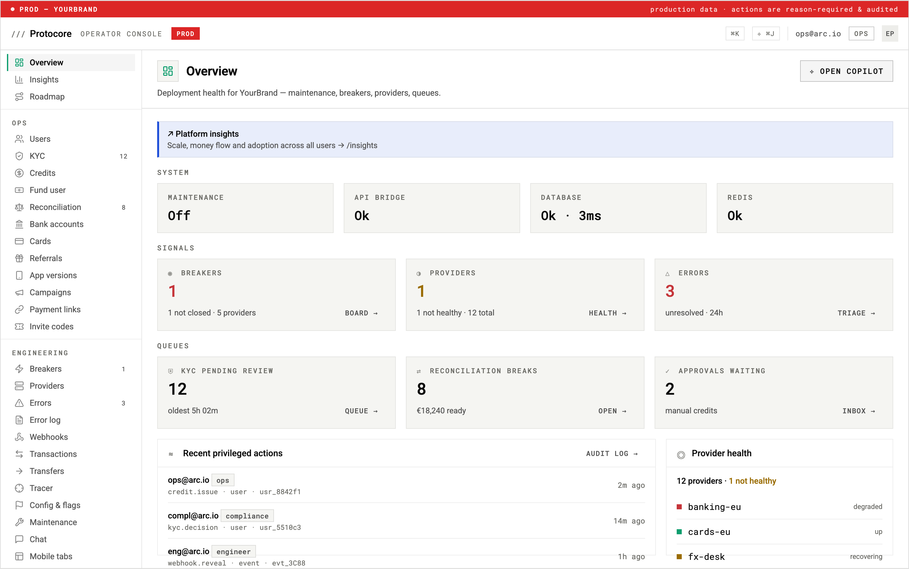Click the Insights bar chart icon

coord(19,79)
